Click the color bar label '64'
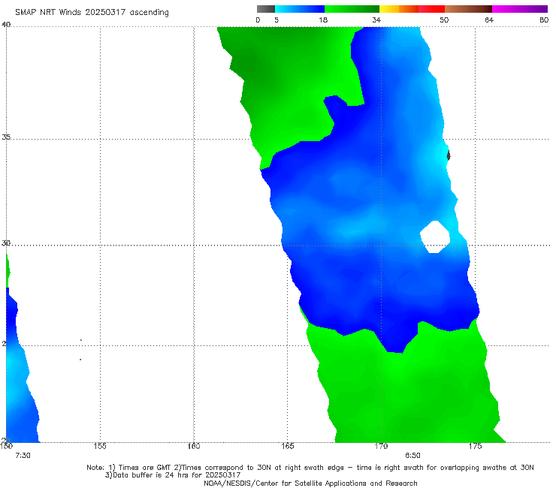This screenshot has width=556, height=488. [489, 20]
